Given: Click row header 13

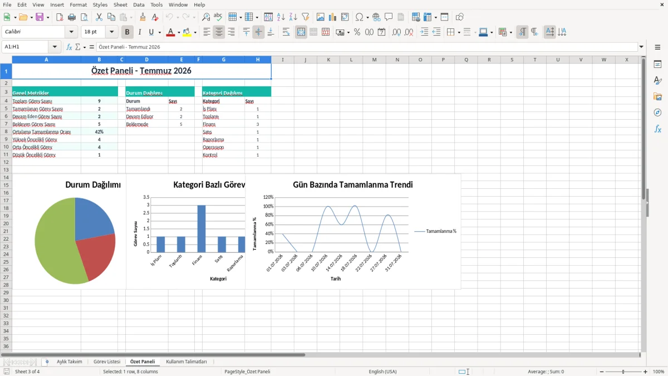Looking at the screenshot, I should point(6,170).
